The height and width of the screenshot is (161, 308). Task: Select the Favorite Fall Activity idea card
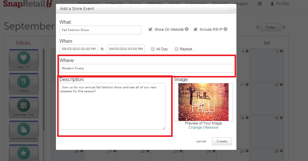(24, 131)
